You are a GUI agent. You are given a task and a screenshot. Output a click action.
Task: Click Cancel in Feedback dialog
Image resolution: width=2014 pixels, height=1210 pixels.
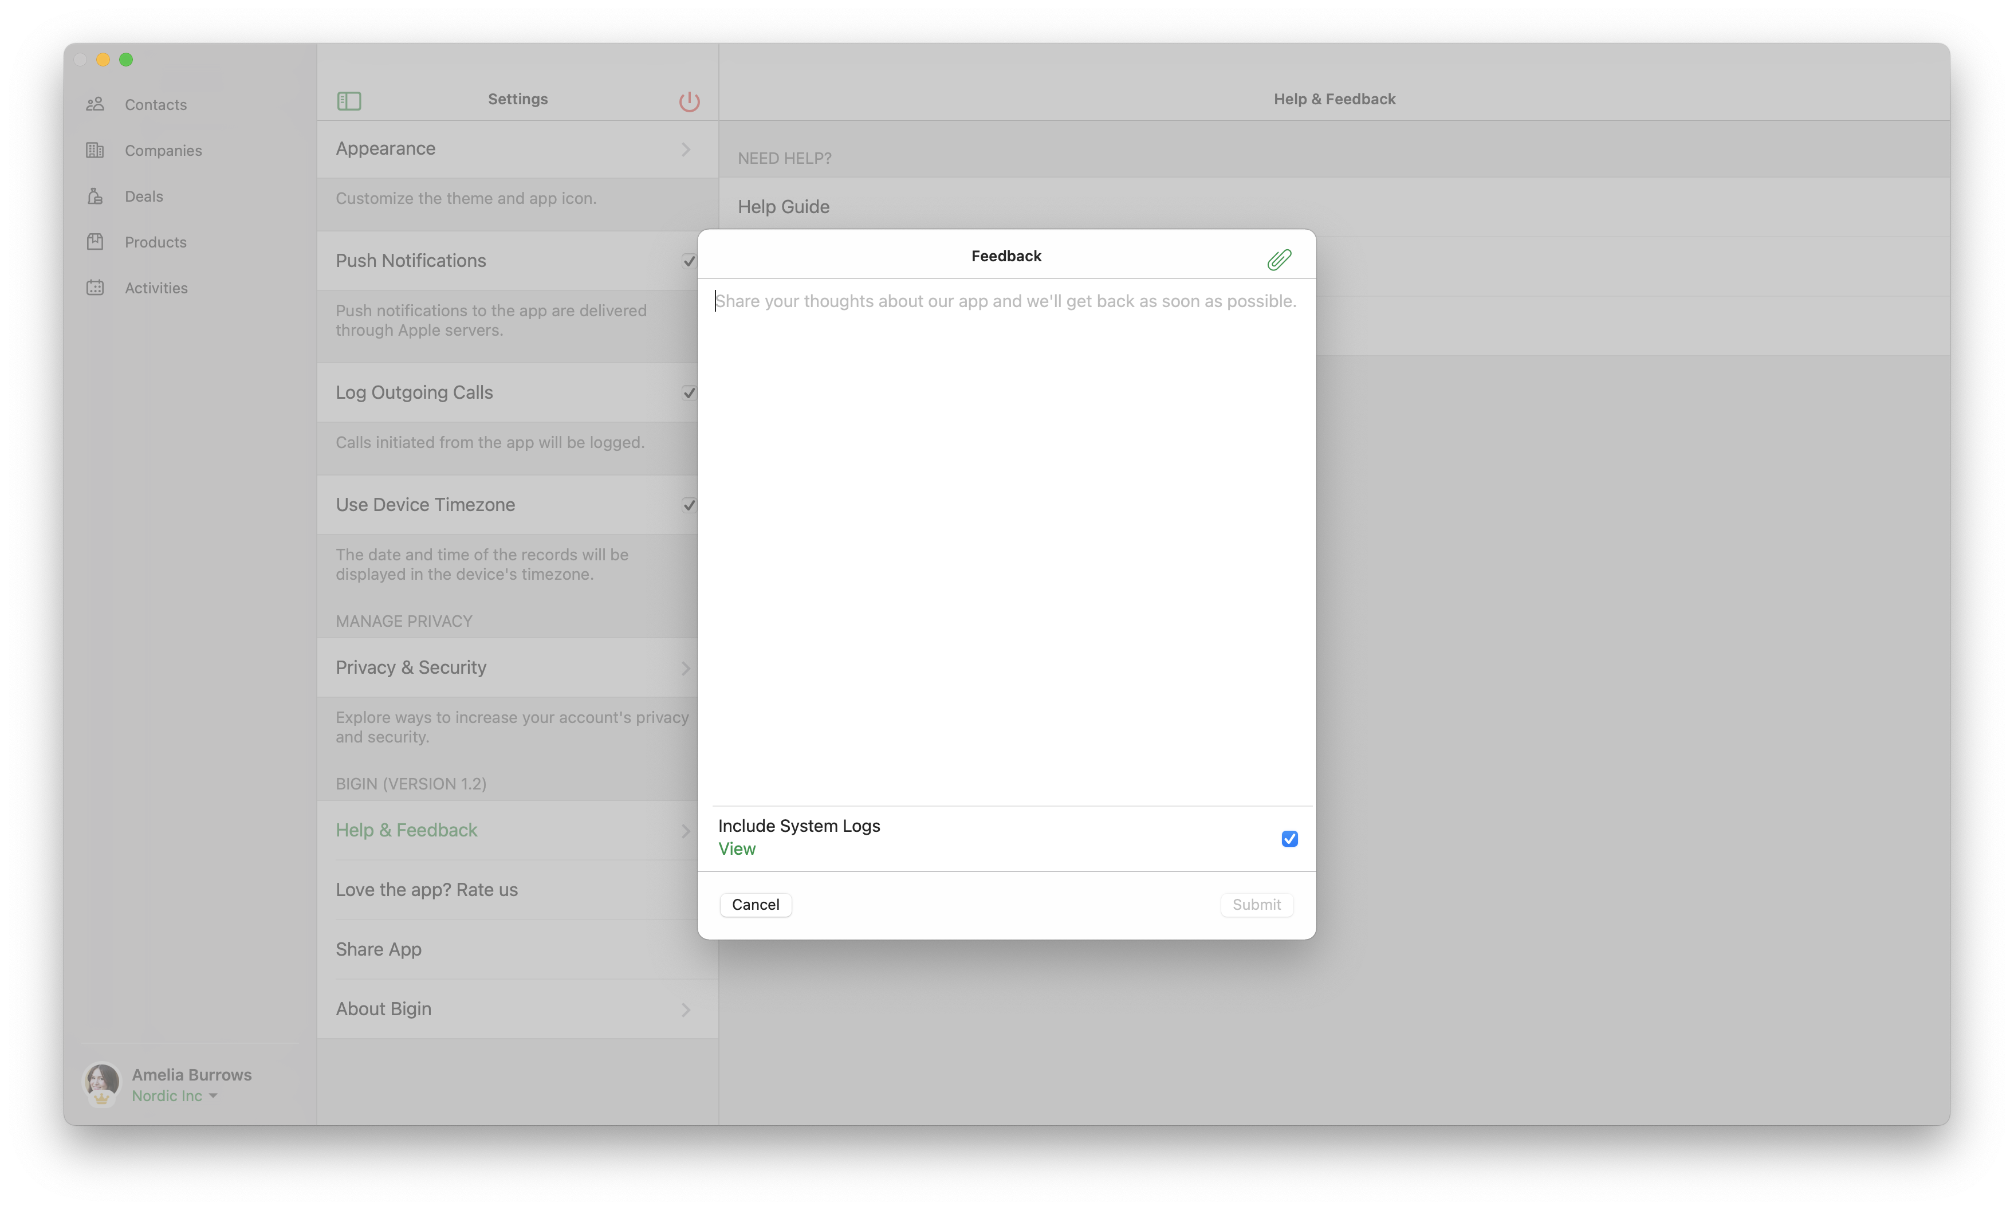(x=755, y=904)
